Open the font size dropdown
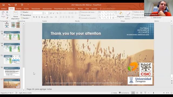Screen dimensions: 173x97 coord(49,13)
